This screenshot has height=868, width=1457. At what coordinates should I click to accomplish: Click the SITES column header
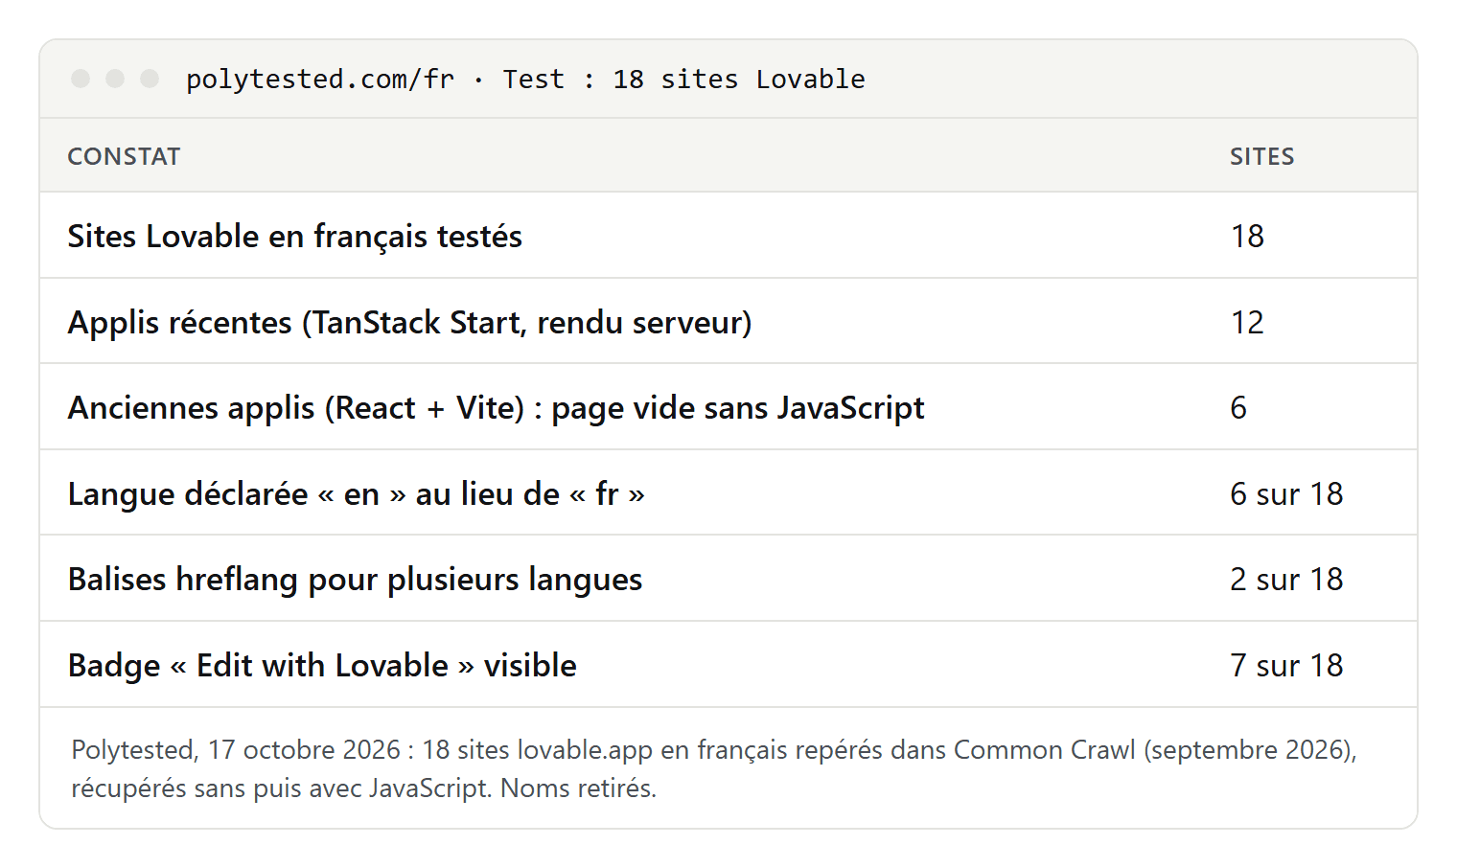tap(1261, 156)
